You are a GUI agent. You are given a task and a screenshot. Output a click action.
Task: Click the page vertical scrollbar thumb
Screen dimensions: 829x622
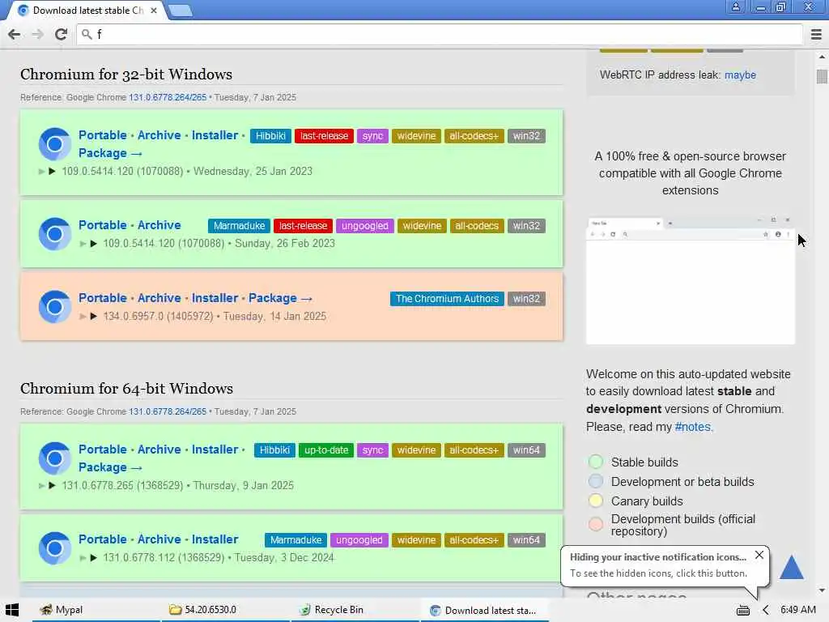click(822, 76)
